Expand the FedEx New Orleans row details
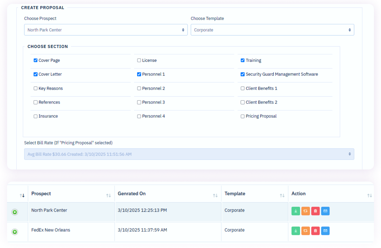The height and width of the screenshot is (248, 381). [x=15, y=232]
